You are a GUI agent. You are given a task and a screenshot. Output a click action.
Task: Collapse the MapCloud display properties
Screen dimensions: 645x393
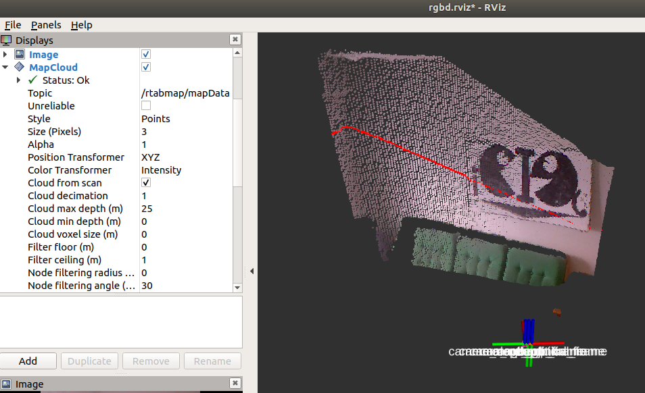6,67
